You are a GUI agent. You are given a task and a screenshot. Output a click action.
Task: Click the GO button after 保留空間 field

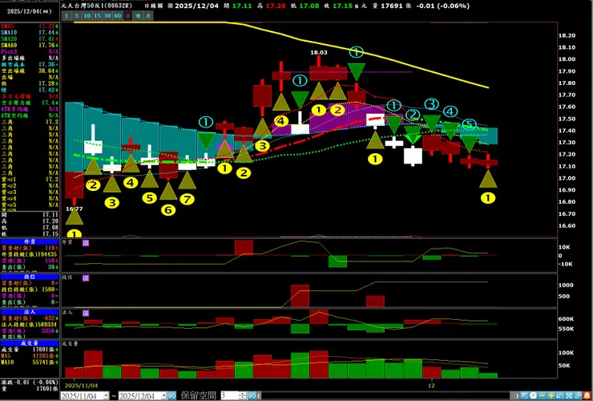252,395
